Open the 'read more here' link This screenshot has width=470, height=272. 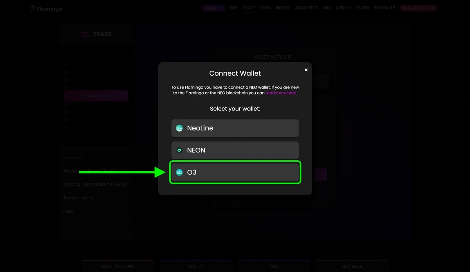(281, 93)
